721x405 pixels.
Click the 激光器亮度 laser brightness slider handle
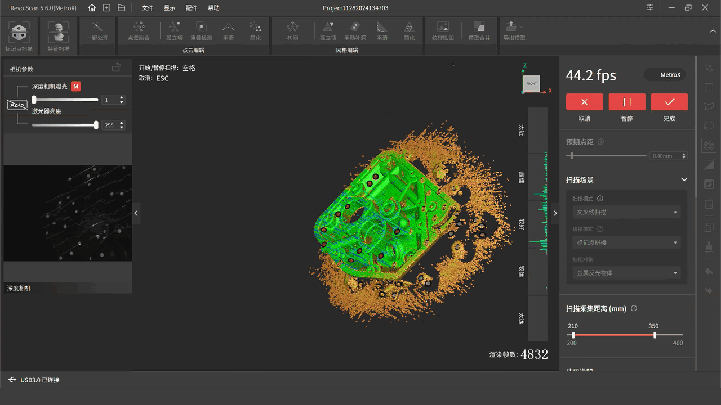[x=96, y=125]
